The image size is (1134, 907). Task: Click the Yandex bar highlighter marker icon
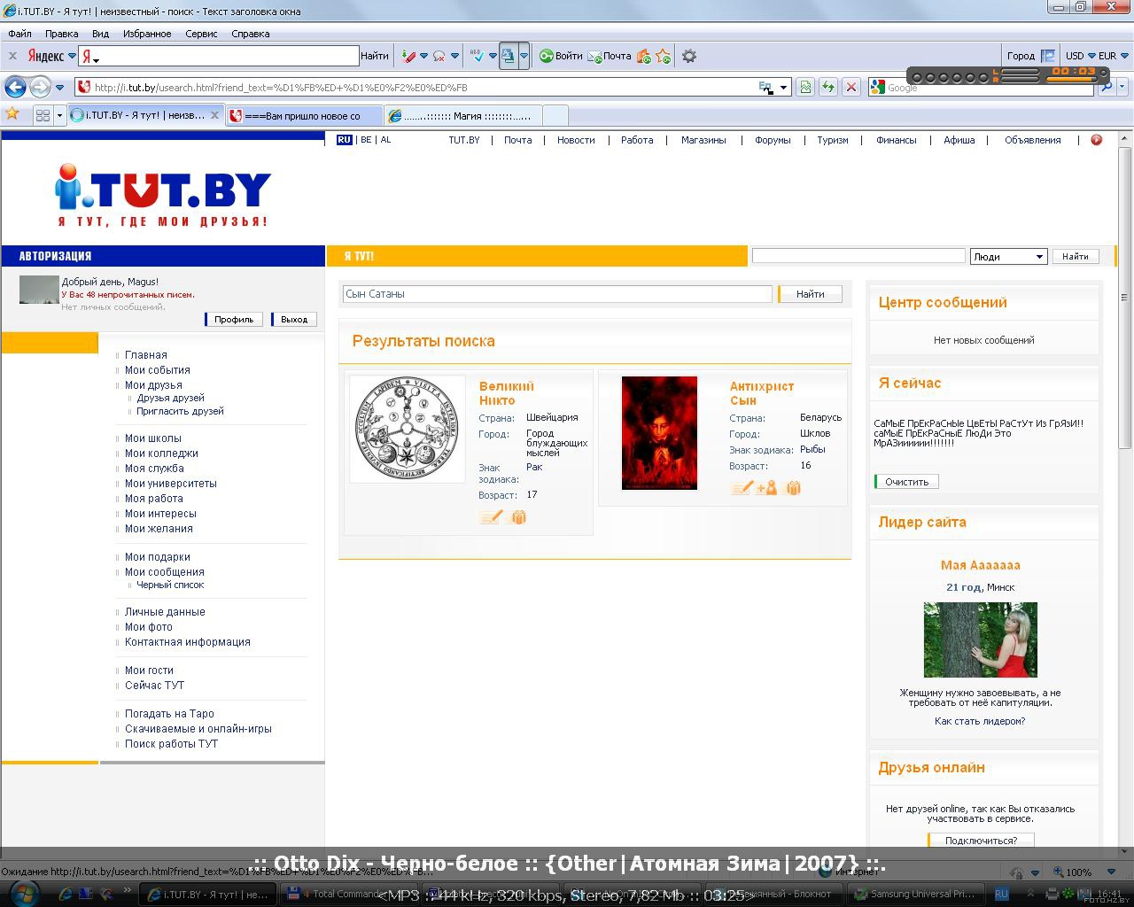(408, 56)
